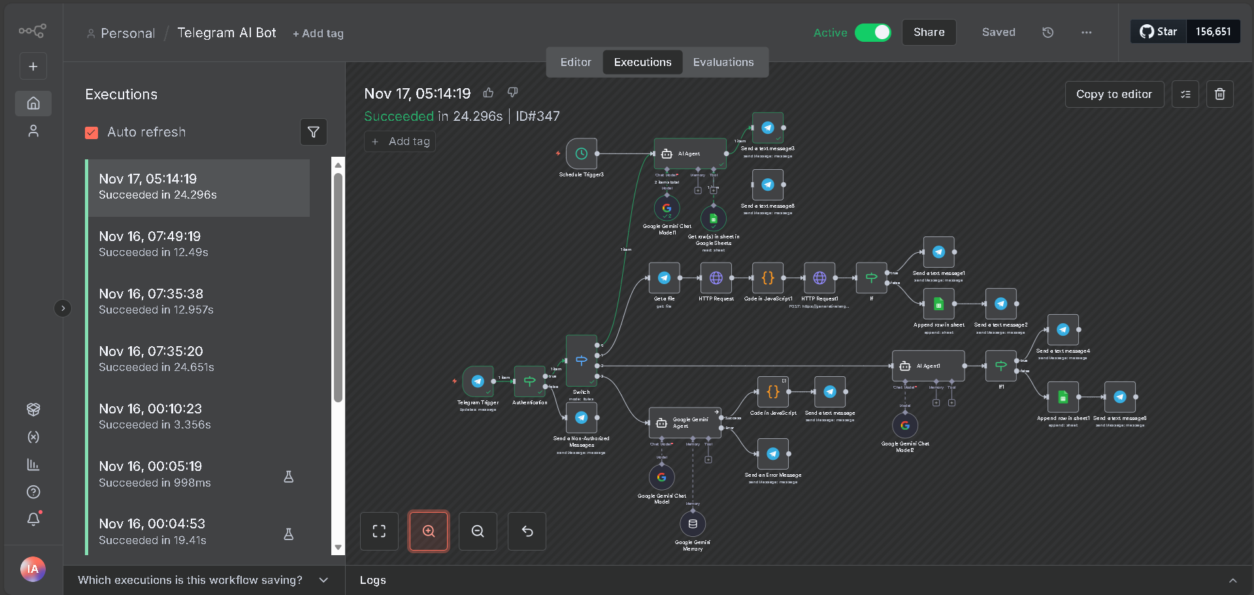Screen dimensions: 1254x595
Task: Click the zoom out canvas button
Action: [478, 531]
